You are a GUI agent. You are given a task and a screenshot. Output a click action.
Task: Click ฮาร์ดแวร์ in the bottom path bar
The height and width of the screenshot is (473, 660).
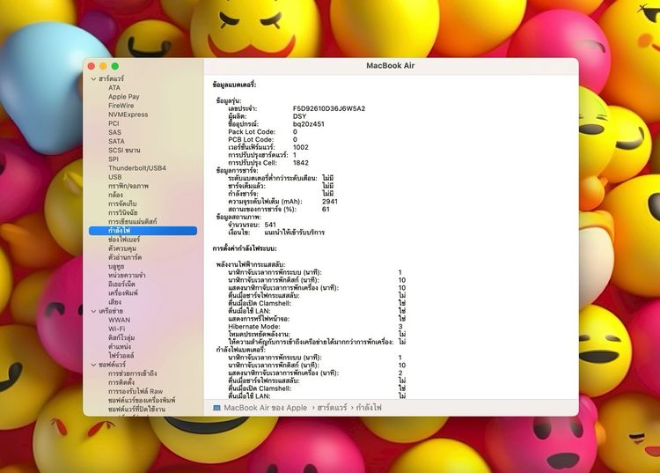pos(332,408)
